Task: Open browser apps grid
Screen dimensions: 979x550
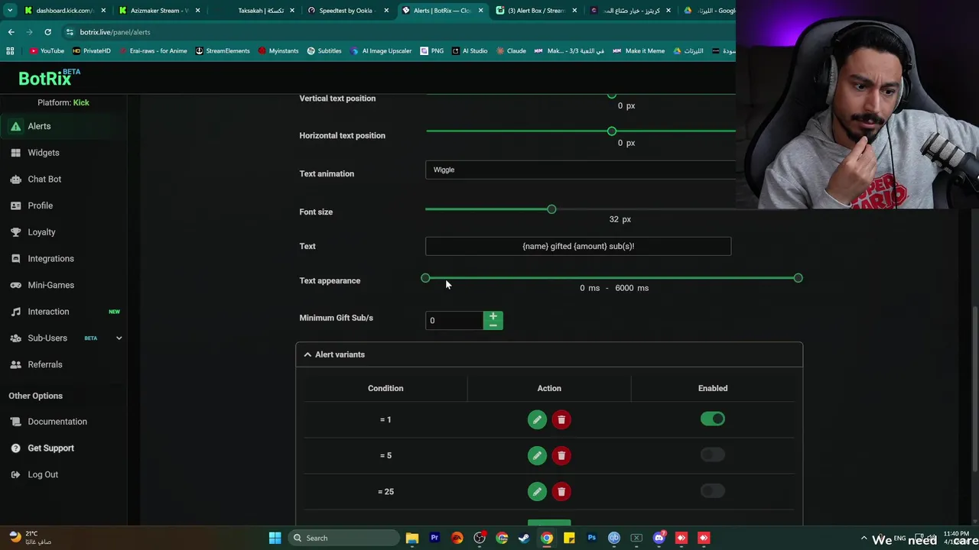Action: [x=10, y=51]
